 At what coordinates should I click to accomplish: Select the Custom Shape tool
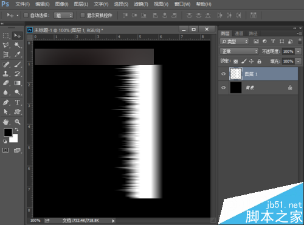[17, 112]
